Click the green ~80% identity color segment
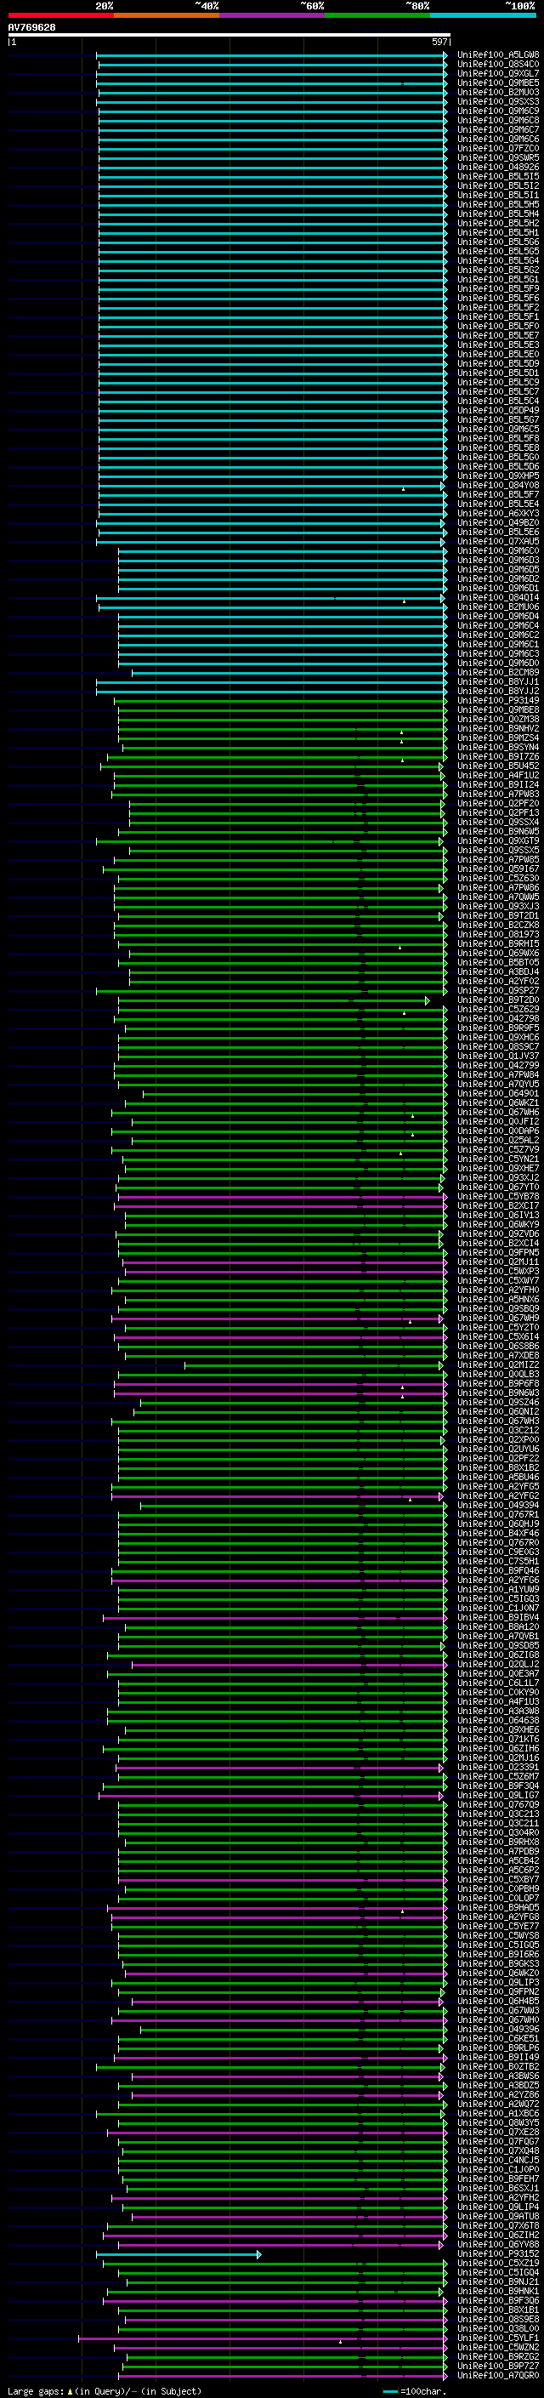The height and width of the screenshot is (2398, 544). tap(377, 15)
